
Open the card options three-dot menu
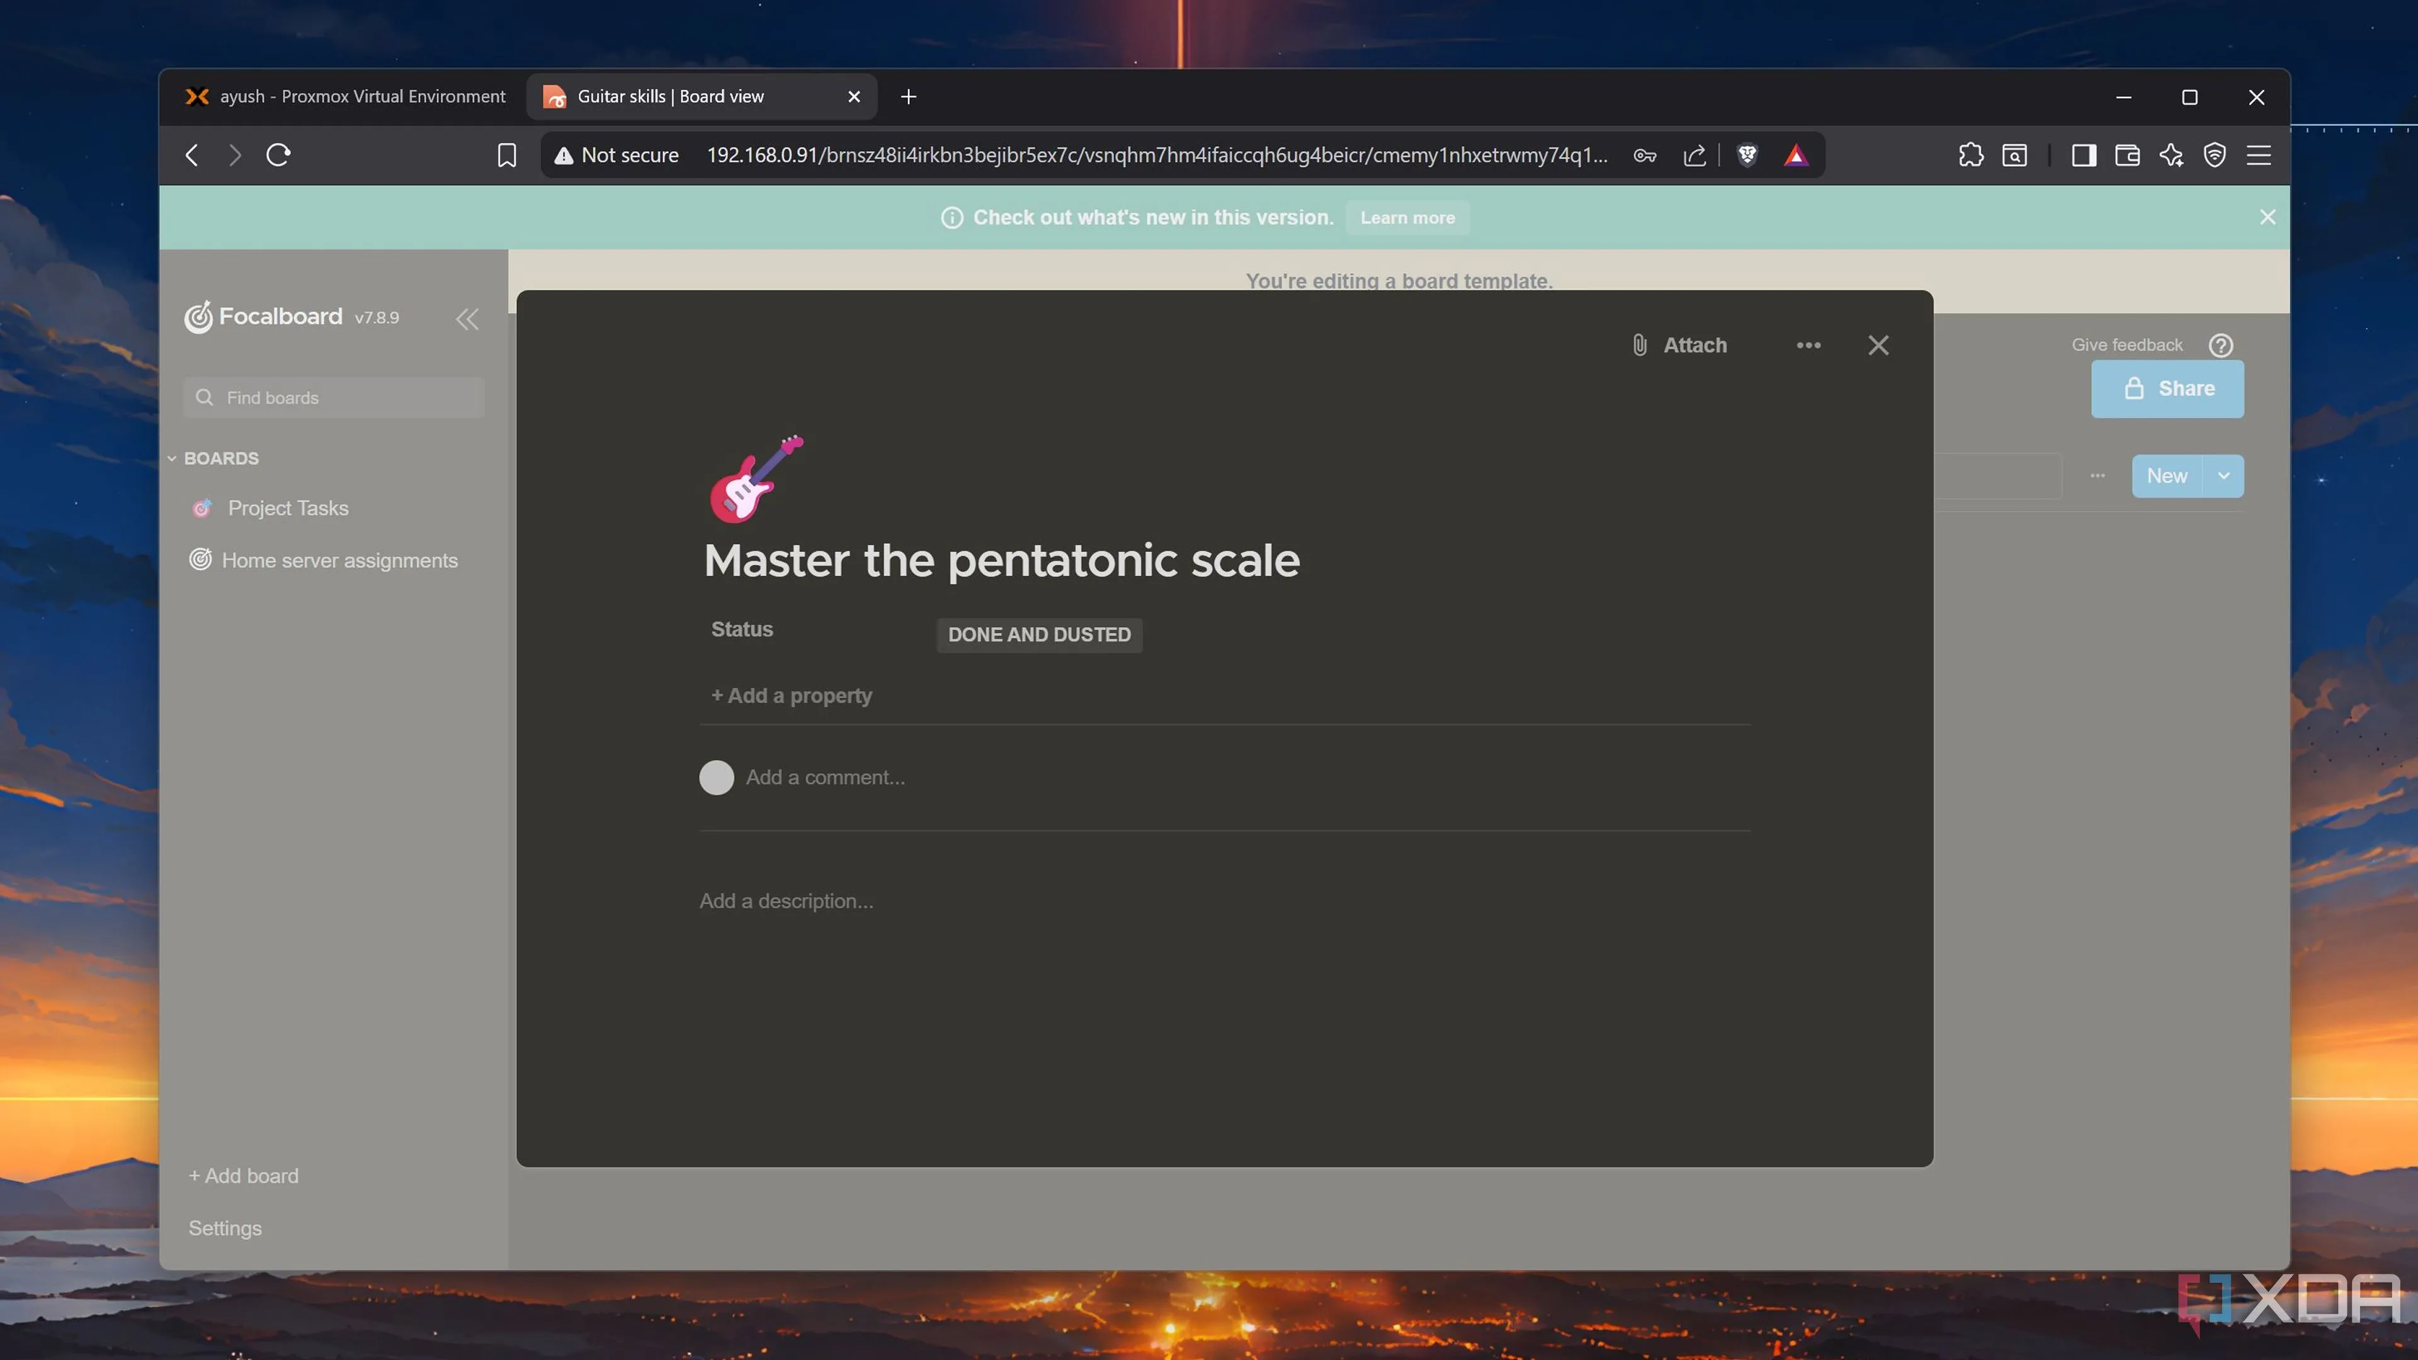[1808, 346]
